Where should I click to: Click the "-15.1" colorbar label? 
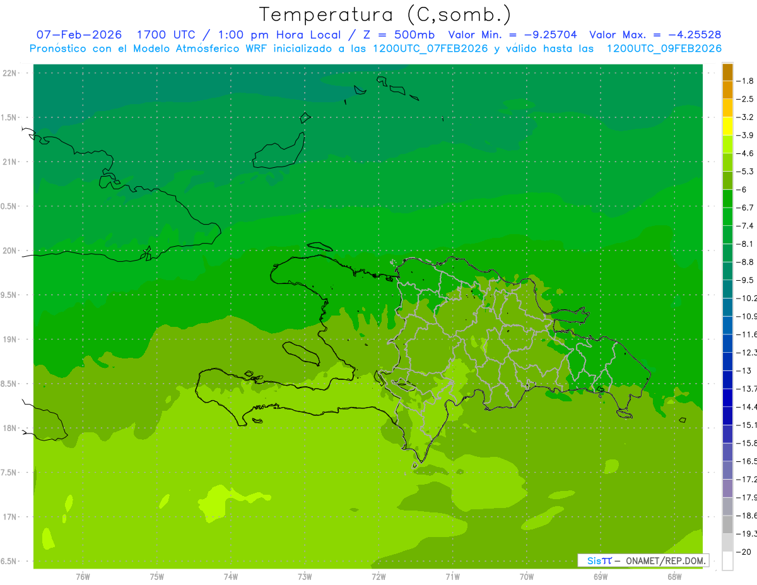pos(747,425)
